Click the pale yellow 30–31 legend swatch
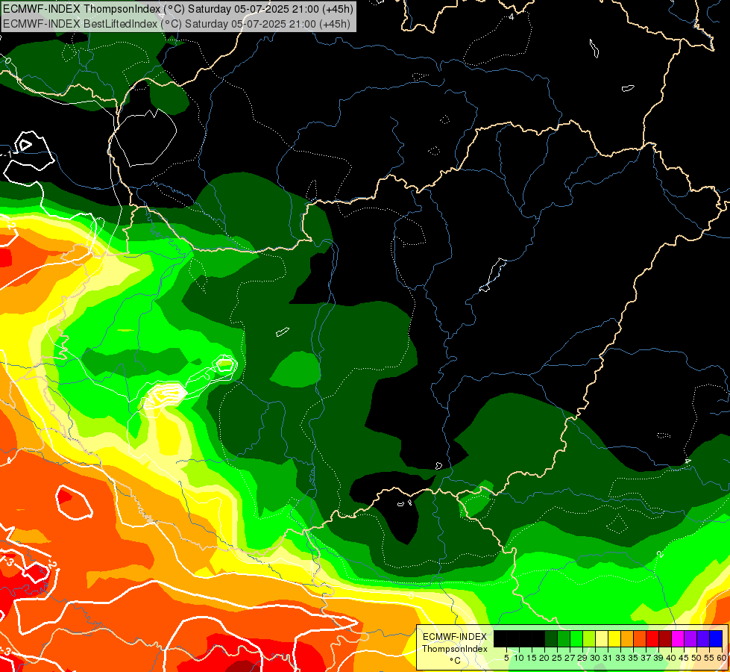 pos(602,638)
